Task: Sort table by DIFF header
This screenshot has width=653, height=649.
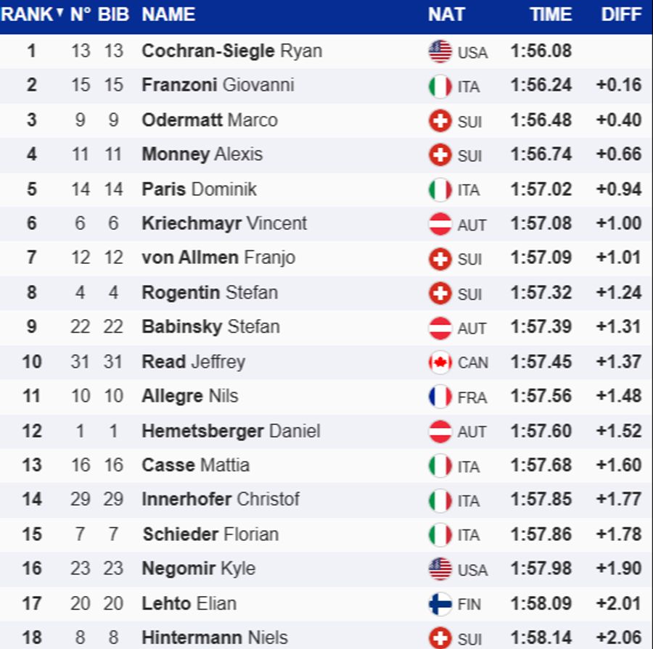Action: click(x=621, y=15)
